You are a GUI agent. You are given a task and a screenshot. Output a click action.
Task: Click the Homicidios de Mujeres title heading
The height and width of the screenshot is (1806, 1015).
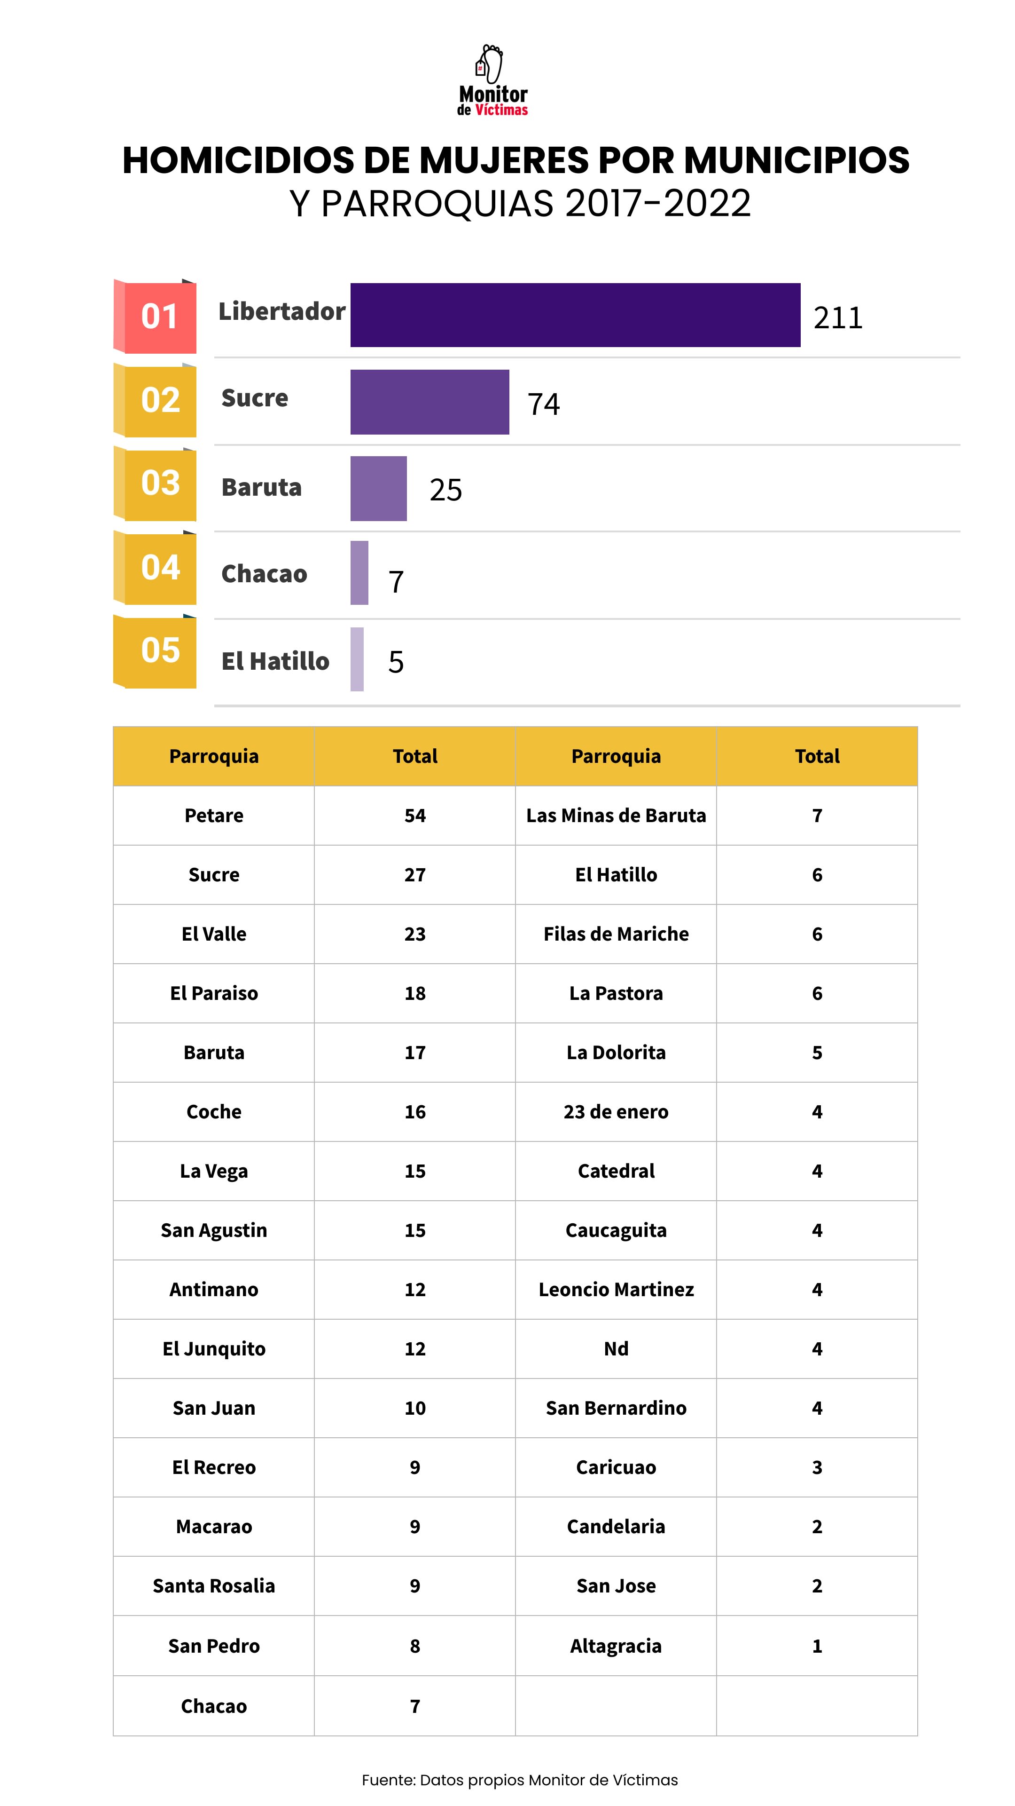click(x=515, y=160)
